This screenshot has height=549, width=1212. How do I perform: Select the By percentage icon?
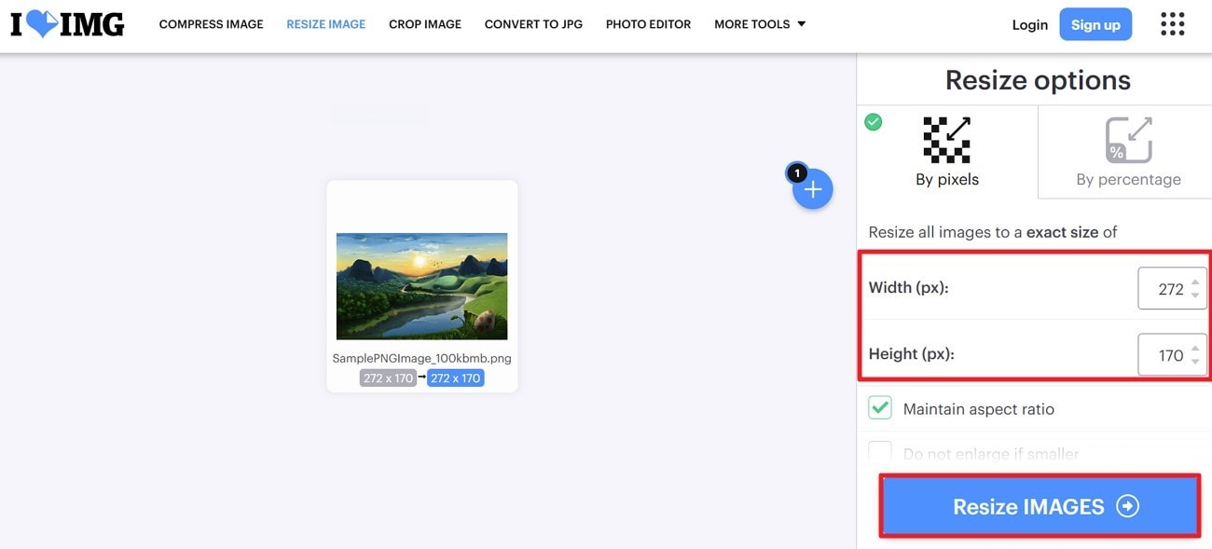click(x=1128, y=140)
